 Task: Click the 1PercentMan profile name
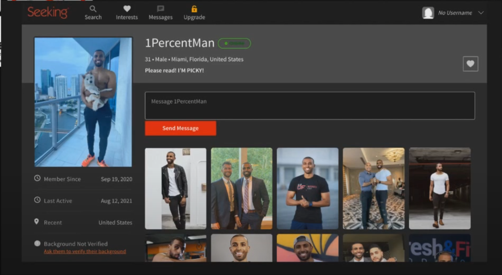180,43
